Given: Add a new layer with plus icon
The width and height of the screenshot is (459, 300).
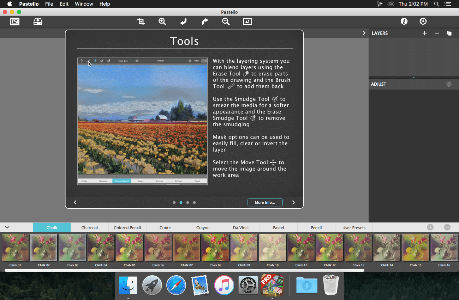Looking at the screenshot, I should [424, 33].
